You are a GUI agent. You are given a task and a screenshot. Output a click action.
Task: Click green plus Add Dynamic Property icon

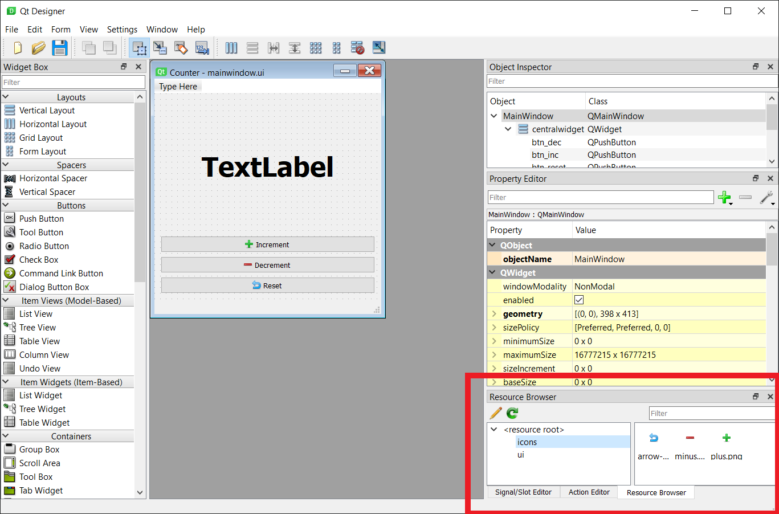click(725, 198)
